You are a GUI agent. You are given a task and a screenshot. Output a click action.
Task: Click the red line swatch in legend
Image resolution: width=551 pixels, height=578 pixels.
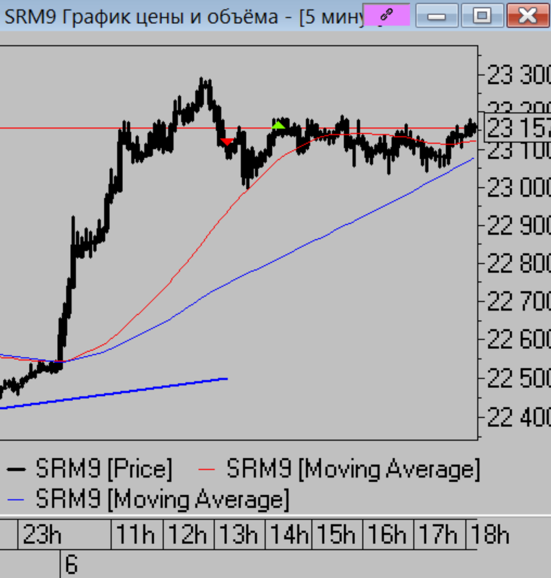tap(208, 470)
